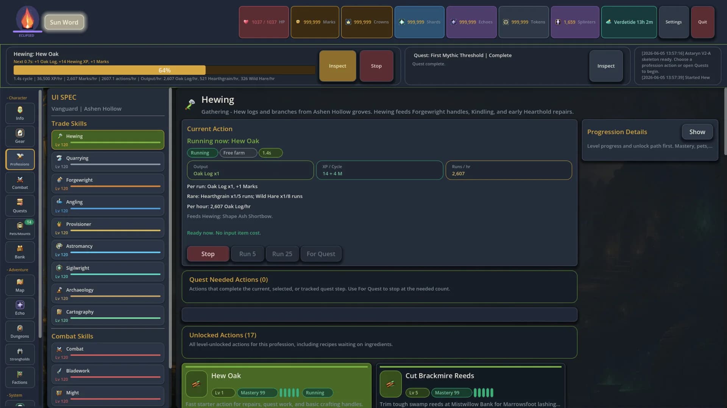Click the Sun Word button
The height and width of the screenshot is (408, 727).
tap(64, 22)
